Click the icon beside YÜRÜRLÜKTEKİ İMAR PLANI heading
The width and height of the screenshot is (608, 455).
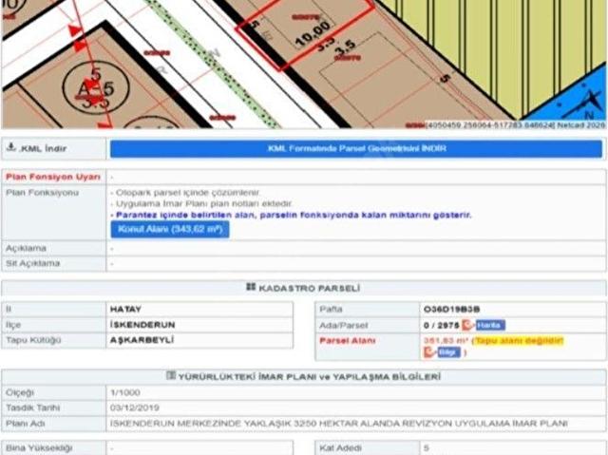pyautogui.click(x=171, y=375)
